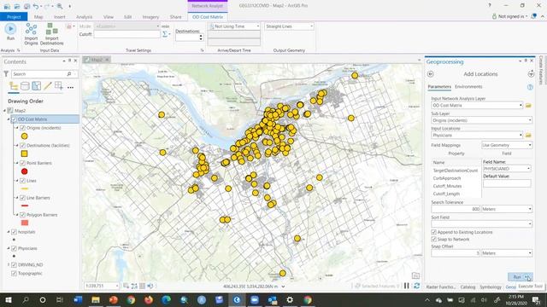
Task: Toggle Lines layer visibility
Action: (22, 181)
